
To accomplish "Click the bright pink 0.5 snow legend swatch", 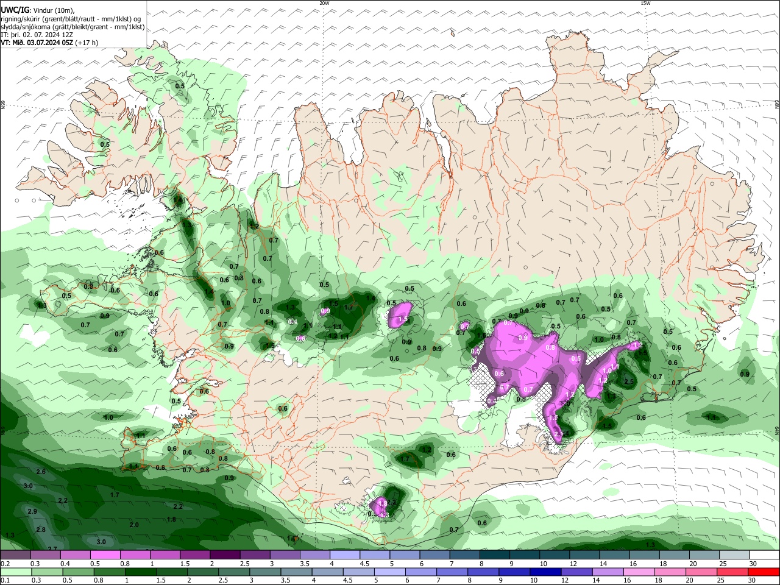I will tap(105, 555).
